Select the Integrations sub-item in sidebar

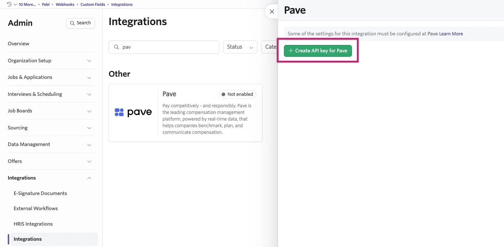tap(54, 239)
